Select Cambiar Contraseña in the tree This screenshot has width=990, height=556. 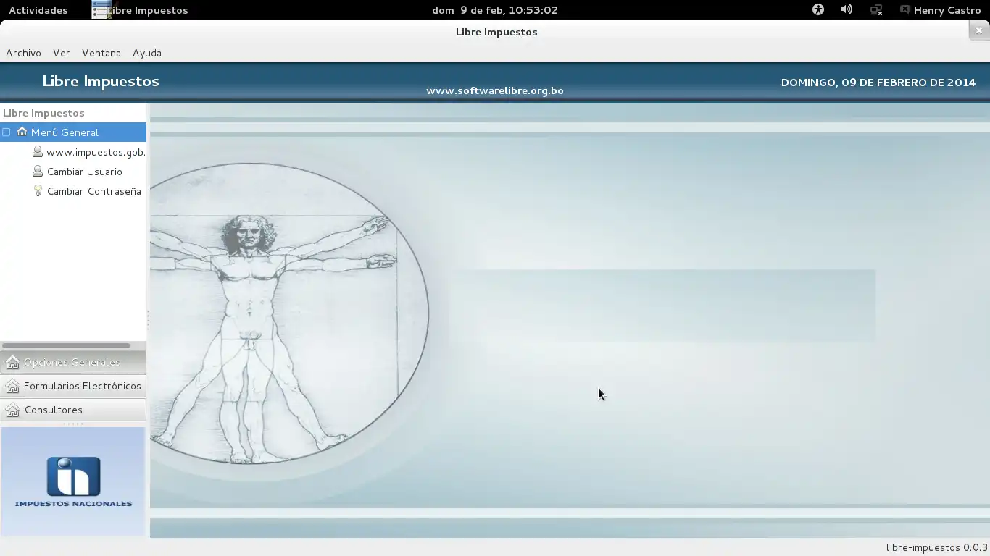pos(94,191)
